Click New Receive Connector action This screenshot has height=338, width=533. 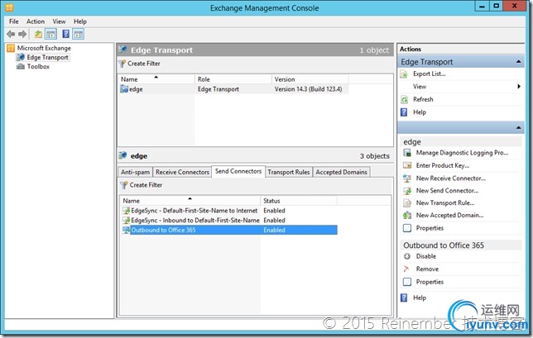(x=451, y=179)
